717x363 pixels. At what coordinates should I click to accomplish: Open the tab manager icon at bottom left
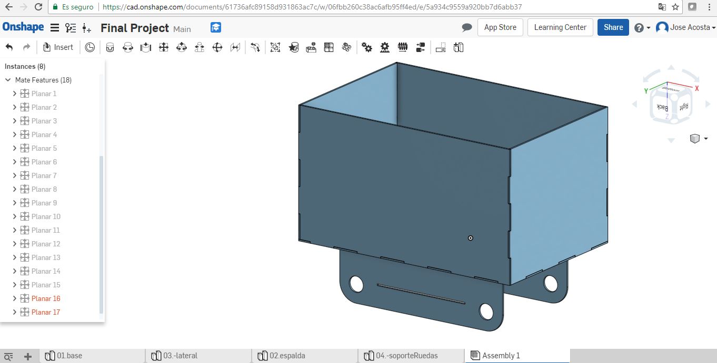(8, 356)
